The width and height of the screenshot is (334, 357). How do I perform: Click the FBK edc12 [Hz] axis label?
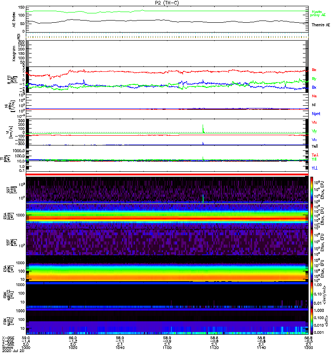[x=8, y=295]
